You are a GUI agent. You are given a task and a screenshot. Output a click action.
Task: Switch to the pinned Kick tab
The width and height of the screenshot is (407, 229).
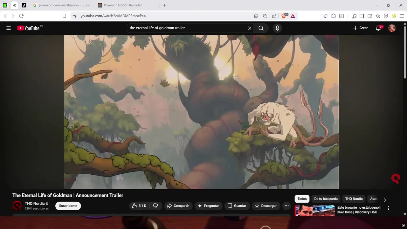5,5
